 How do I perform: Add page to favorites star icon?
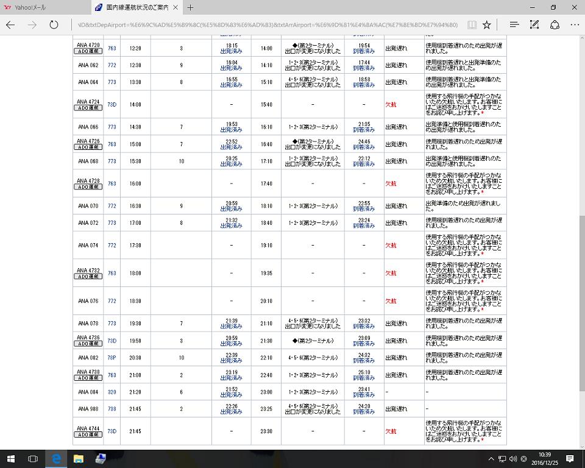[x=486, y=25]
